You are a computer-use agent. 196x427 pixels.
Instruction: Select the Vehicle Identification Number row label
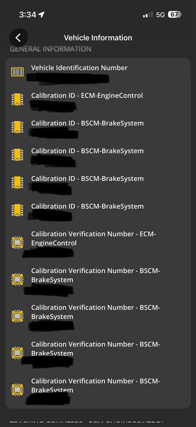click(x=79, y=68)
